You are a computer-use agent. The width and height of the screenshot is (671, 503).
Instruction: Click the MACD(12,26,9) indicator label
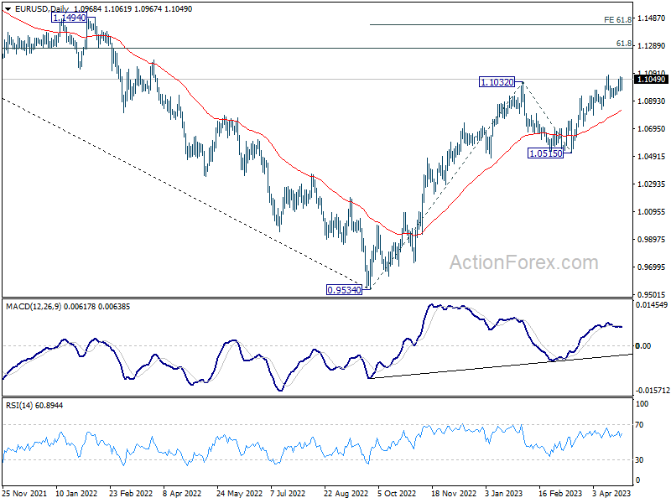tap(34, 307)
